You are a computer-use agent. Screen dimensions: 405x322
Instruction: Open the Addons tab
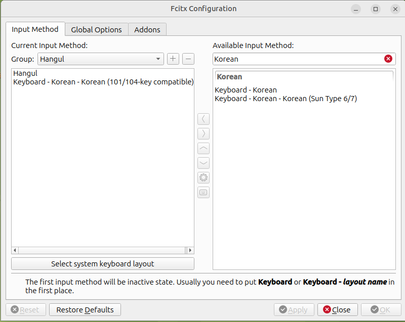point(147,30)
